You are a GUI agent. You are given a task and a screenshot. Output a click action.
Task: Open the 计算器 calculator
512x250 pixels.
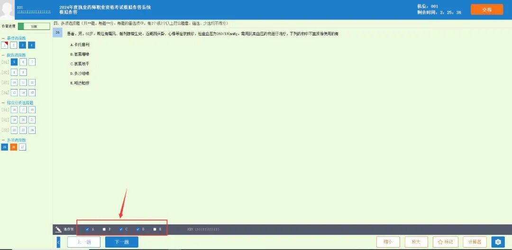click(475, 242)
